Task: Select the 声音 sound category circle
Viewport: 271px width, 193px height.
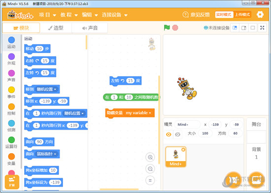Action: 11,73
